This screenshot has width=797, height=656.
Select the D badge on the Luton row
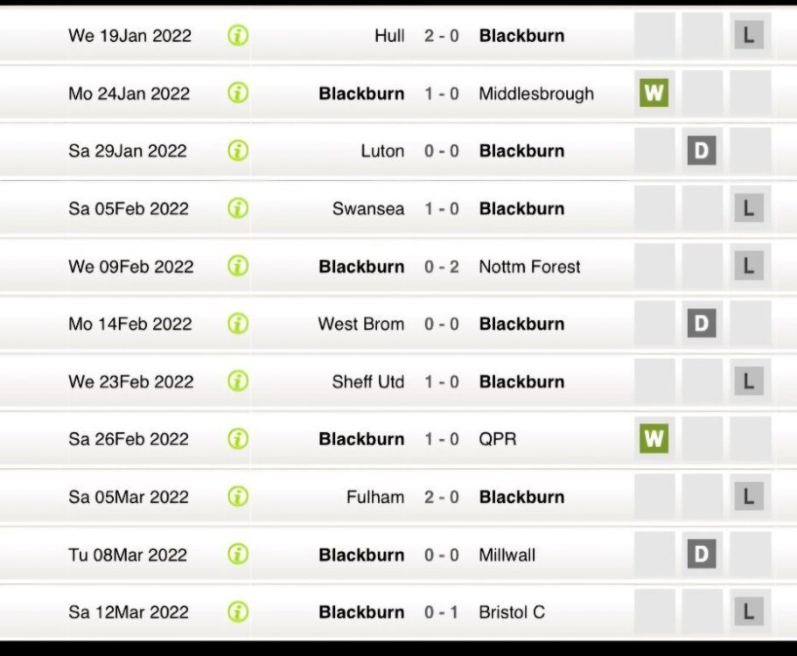tap(701, 150)
